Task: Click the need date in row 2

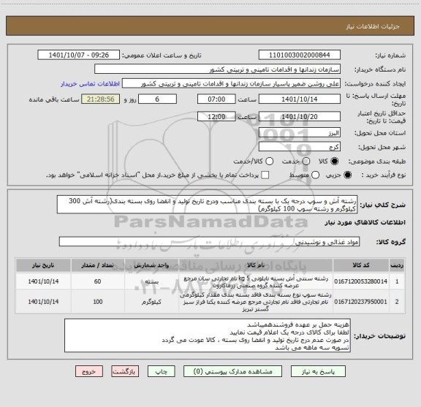Action: (43, 302)
